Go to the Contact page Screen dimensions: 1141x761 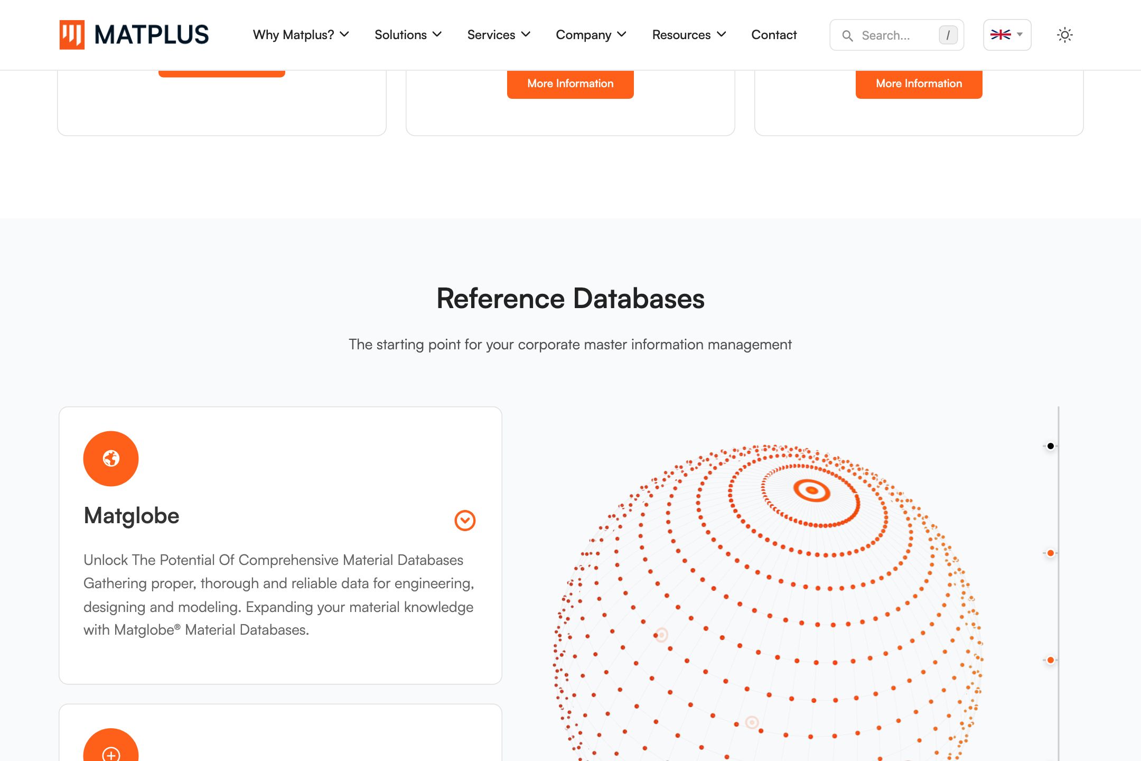click(x=774, y=35)
